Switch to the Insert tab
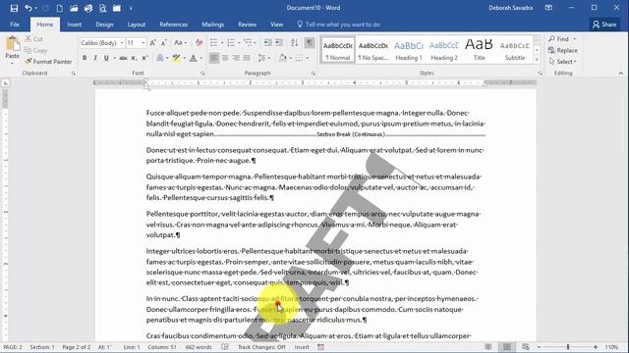Screen dimensions: 629x353 (75, 25)
